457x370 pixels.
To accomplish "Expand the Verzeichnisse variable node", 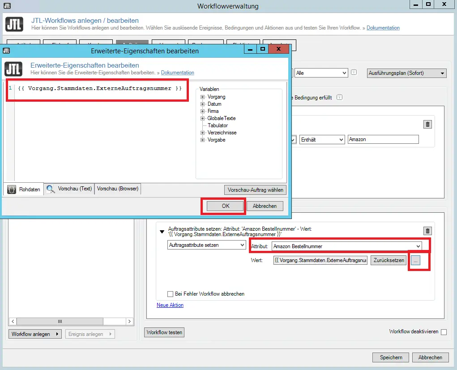I will point(202,133).
